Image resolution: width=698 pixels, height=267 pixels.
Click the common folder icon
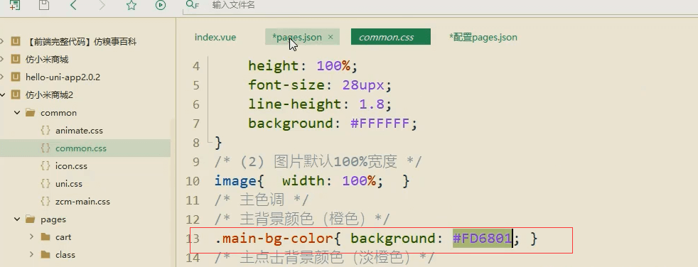31,113
